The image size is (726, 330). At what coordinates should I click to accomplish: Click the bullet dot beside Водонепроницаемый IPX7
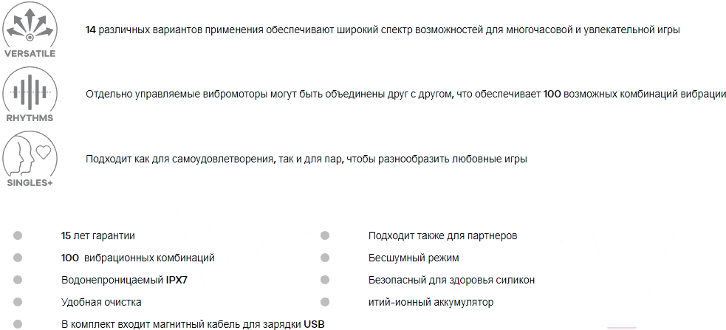click(x=18, y=281)
